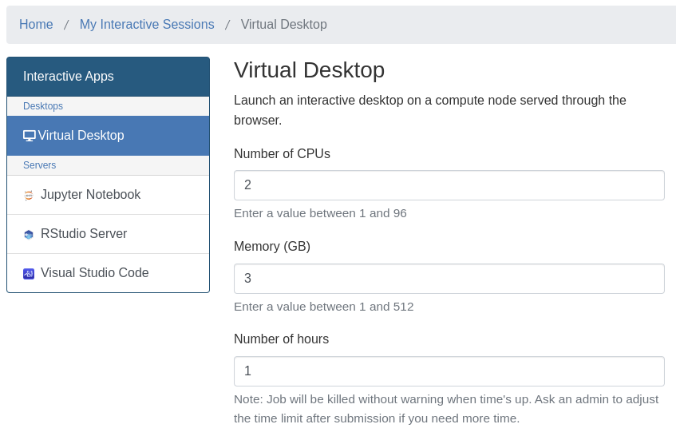Click the Number of CPUs label
676x440 pixels.
point(282,154)
